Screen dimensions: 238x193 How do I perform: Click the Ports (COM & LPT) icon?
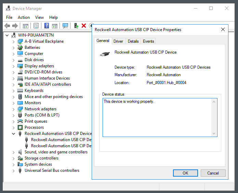click(20, 115)
